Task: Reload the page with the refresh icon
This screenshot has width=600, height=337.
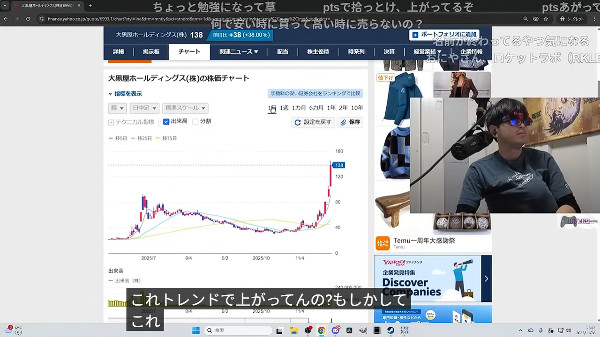Action: pos(28,19)
